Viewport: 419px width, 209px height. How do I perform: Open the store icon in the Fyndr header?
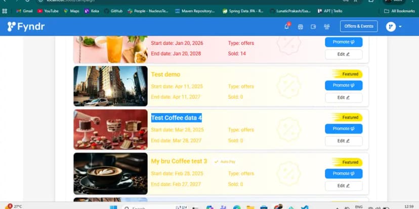(301, 27)
